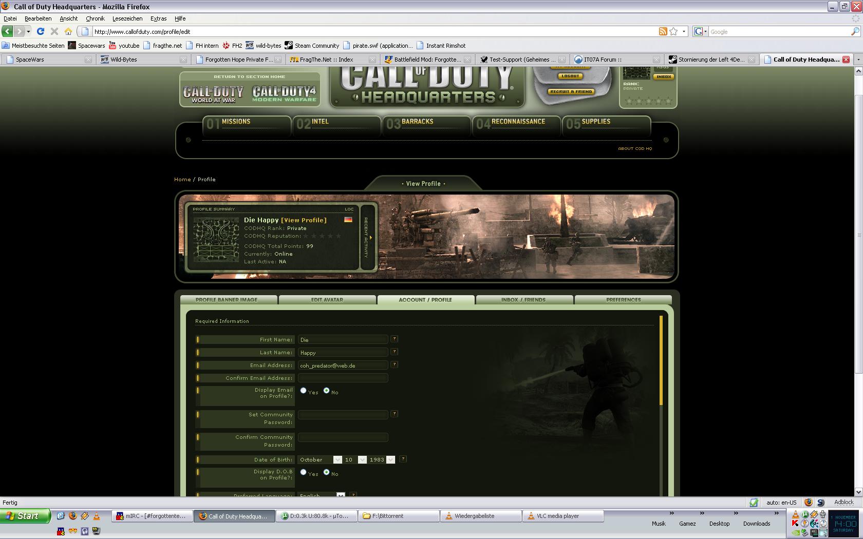Click the Kaspersky icon in system tray
This screenshot has width=863, height=539.
tap(795, 524)
